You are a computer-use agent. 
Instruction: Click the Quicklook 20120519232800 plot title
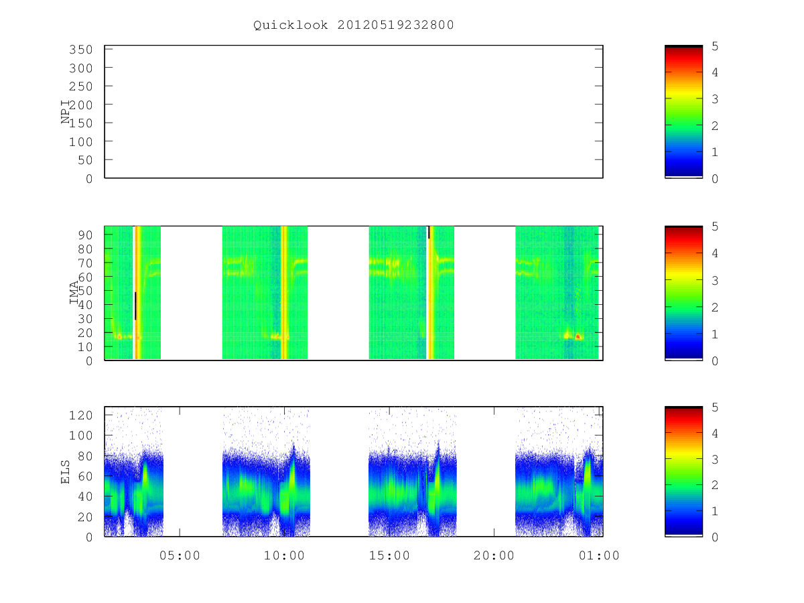coord(354,25)
